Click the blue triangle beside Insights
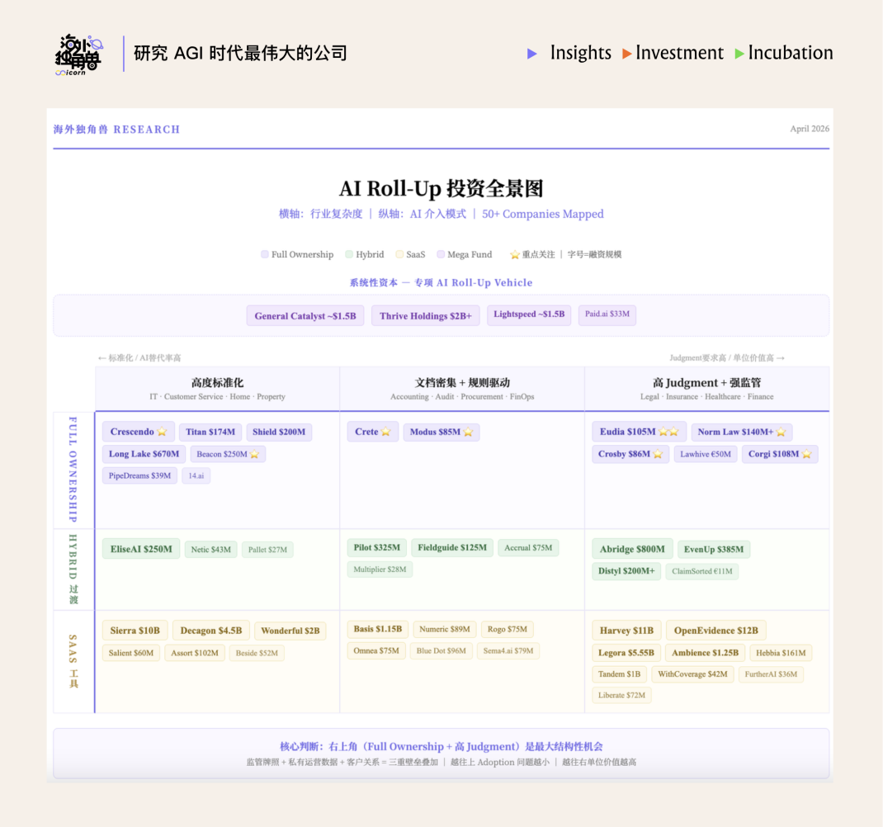 [x=532, y=54]
